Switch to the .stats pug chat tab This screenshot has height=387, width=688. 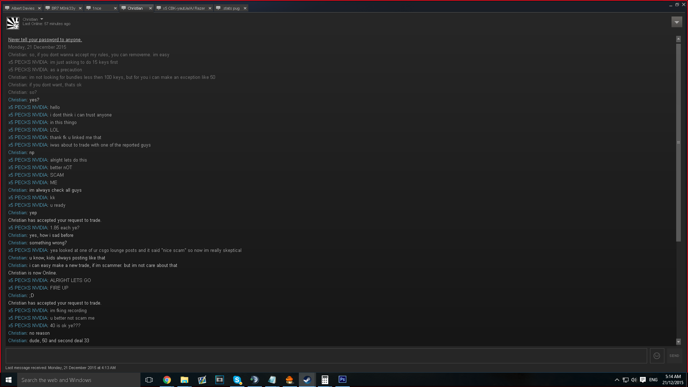click(231, 8)
